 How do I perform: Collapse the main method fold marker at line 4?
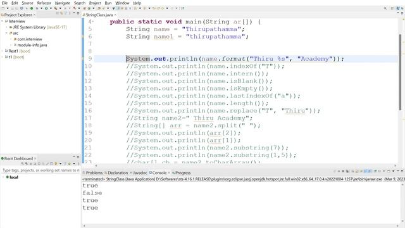coord(93,22)
